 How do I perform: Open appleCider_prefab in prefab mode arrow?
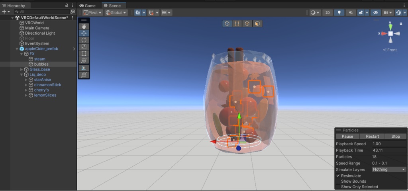tap(74, 49)
